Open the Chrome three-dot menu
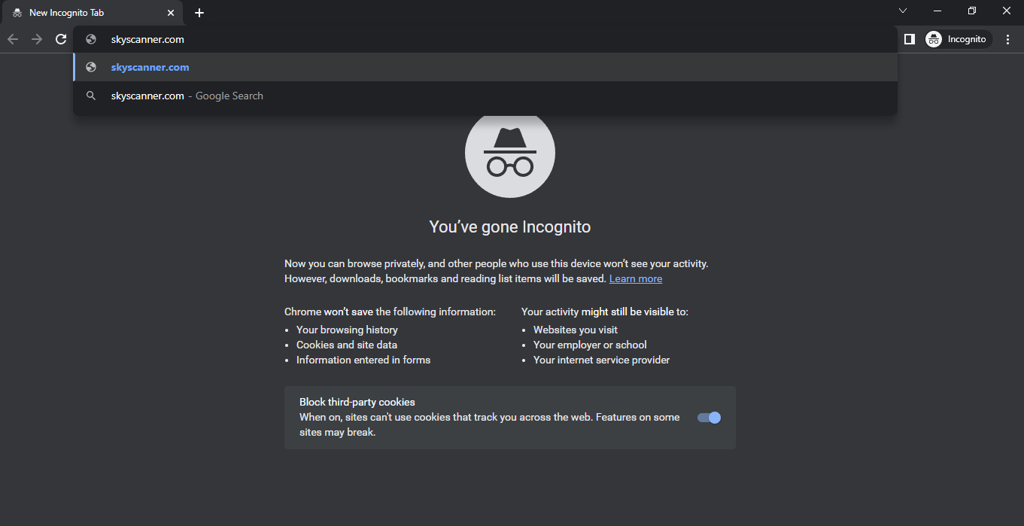This screenshot has width=1024, height=526. (1008, 39)
